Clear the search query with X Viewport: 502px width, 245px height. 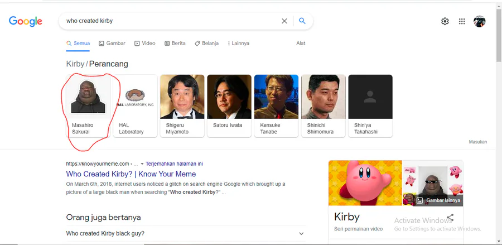[x=284, y=21]
